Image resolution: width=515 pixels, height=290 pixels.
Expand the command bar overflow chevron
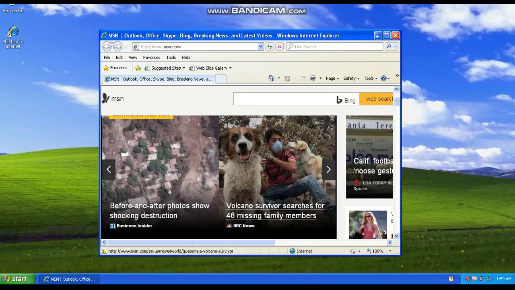tap(397, 76)
